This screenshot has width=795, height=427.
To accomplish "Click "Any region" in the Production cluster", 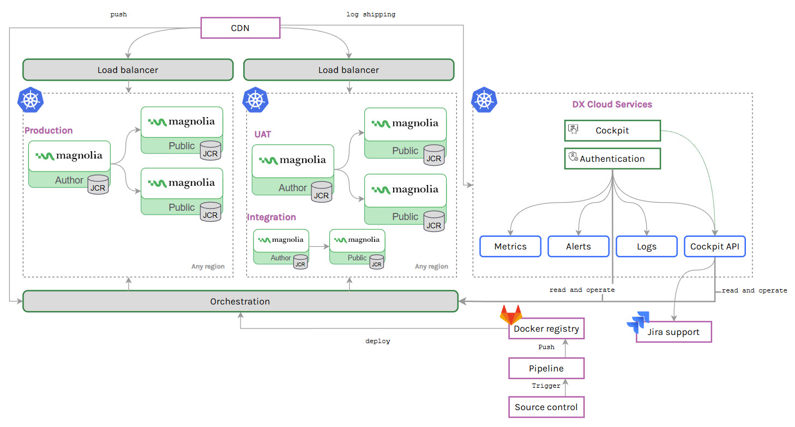I will [x=208, y=266].
